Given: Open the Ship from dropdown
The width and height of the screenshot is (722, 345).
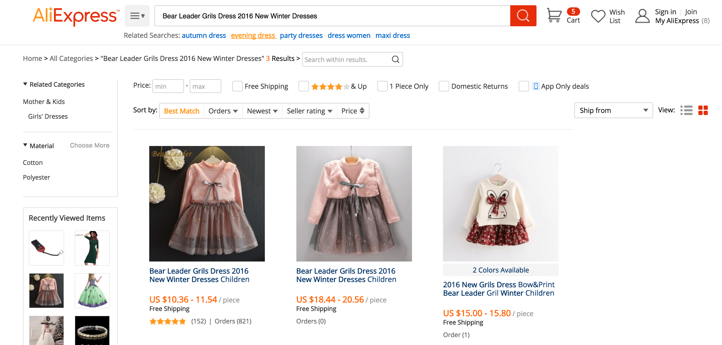Looking at the screenshot, I should tap(613, 110).
